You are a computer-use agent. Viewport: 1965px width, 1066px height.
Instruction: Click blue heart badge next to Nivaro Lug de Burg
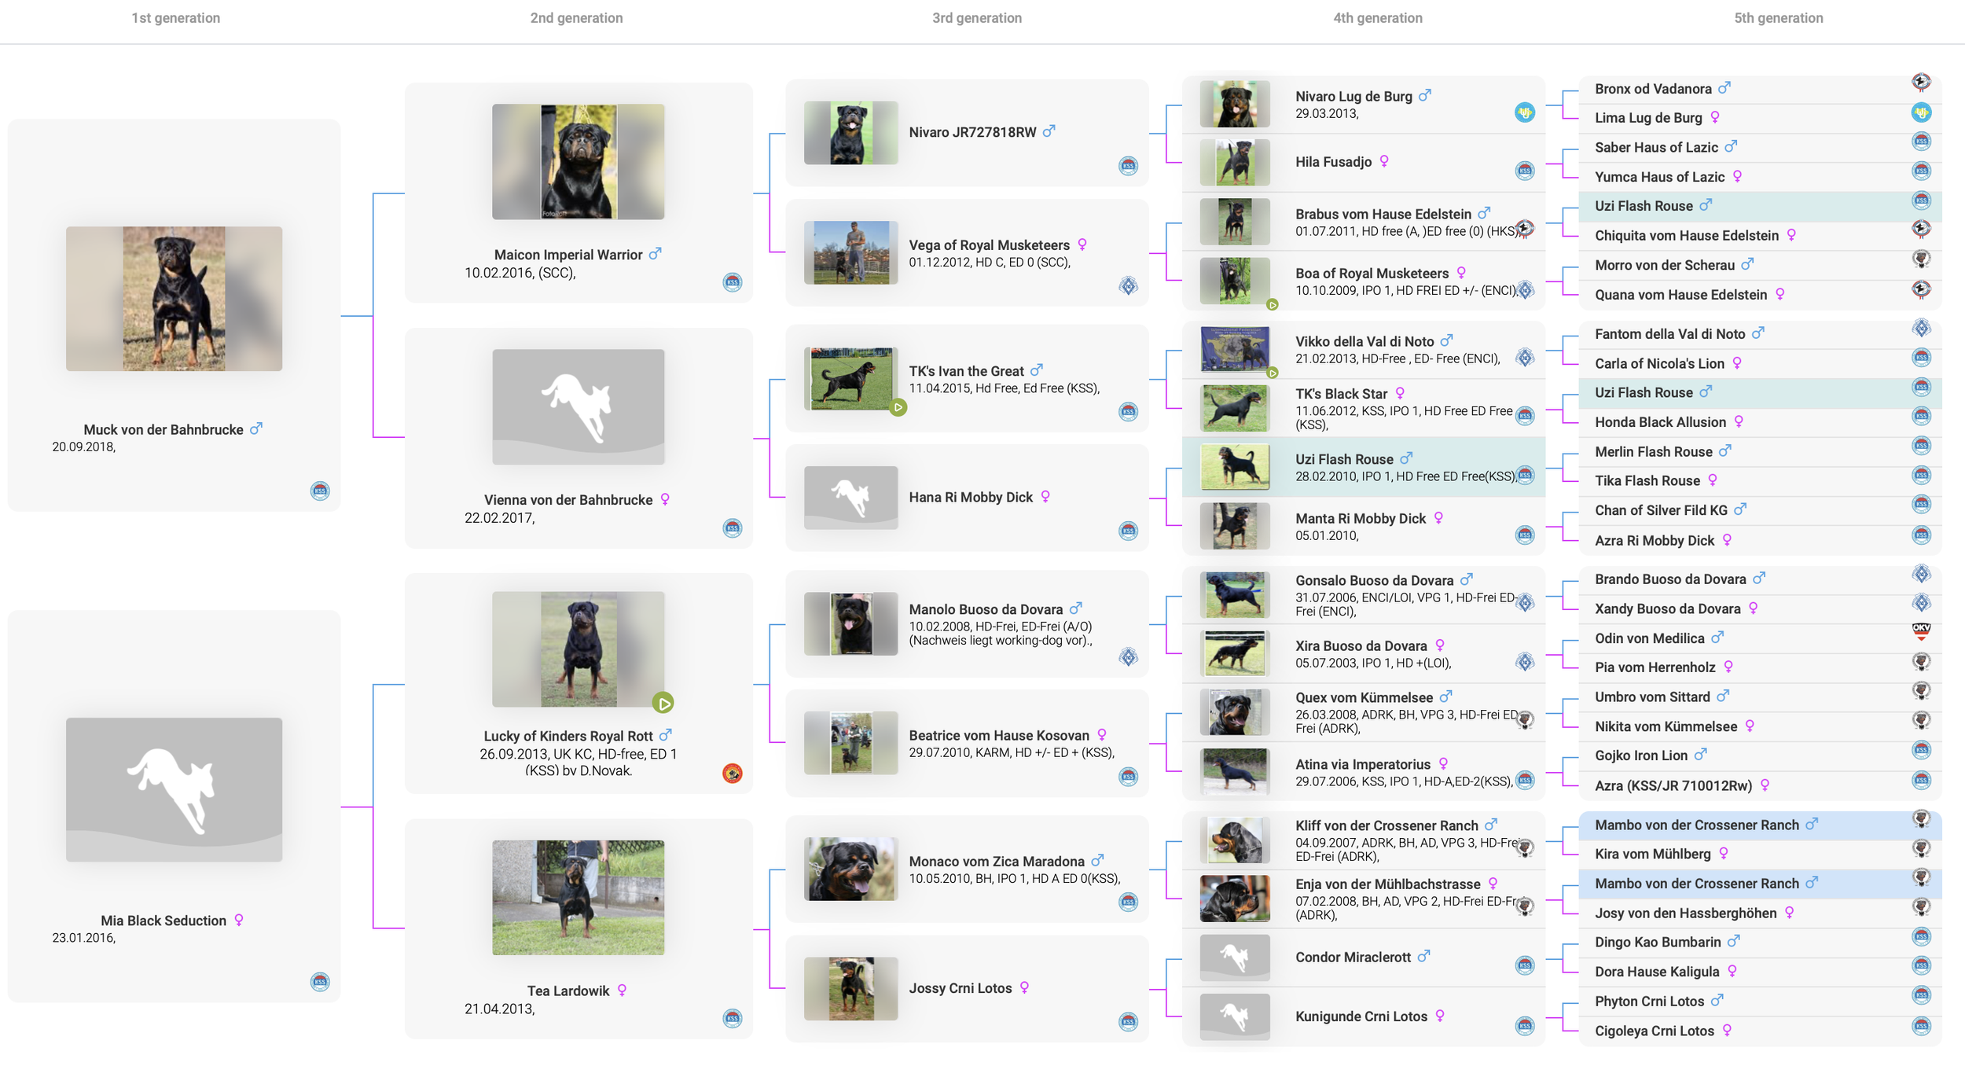[1524, 112]
